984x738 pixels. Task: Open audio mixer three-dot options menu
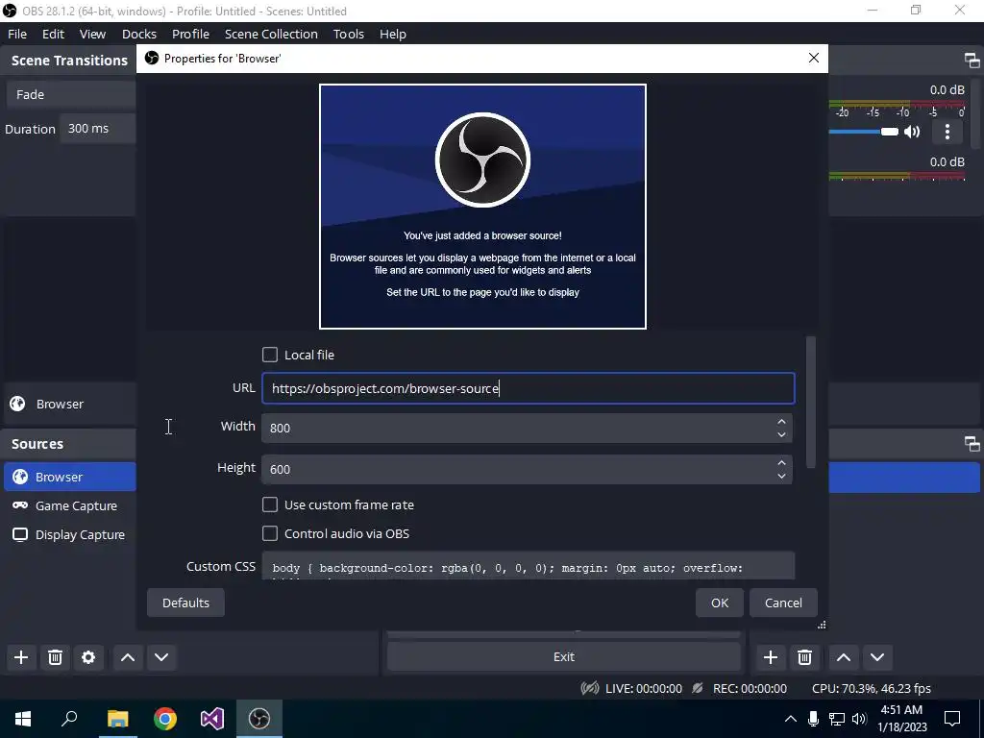click(x=947, y=132)
